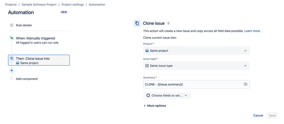Click the clone icon in rule step
This screenshot has width=284, height=124.
[x=12, y=59]
